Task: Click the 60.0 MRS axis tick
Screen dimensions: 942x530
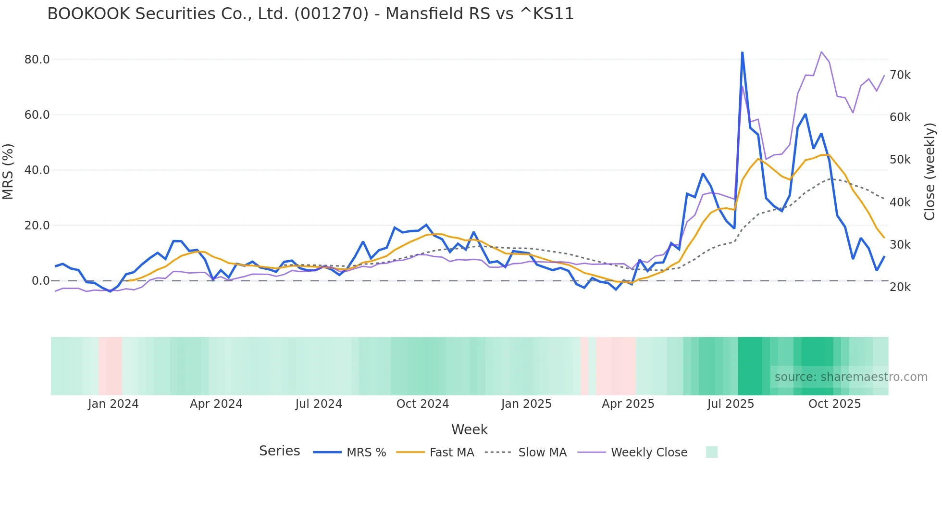Action: [x=37, y=115]
